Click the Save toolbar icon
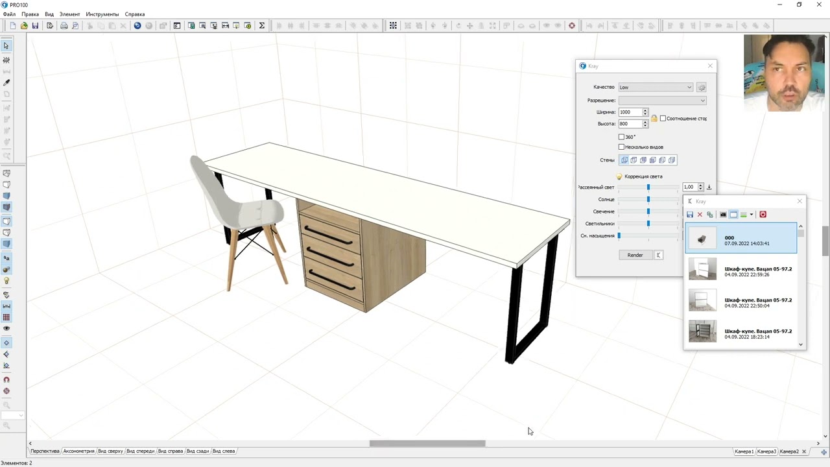 pyautogui.click(x=35, y=26)
